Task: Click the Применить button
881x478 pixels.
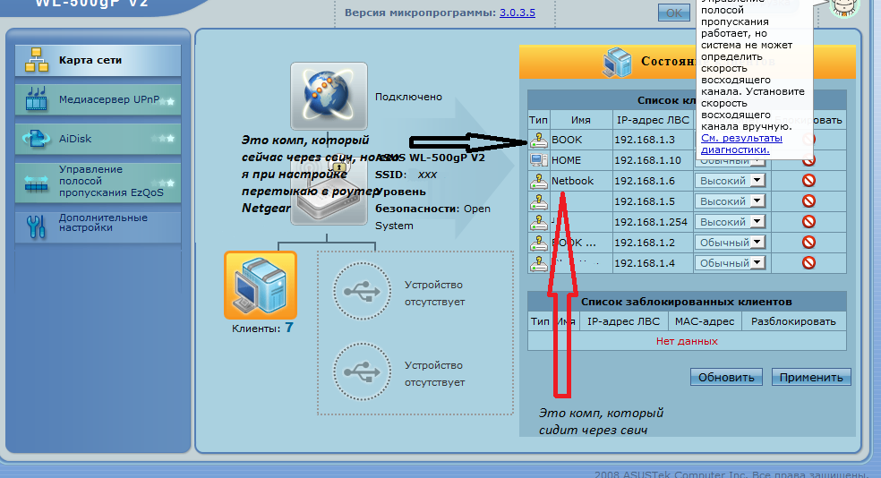Action: [x=811, y=377]
